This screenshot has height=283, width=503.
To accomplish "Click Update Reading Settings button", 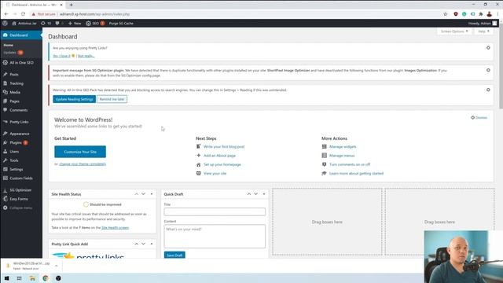I will [x=74, y=99].
